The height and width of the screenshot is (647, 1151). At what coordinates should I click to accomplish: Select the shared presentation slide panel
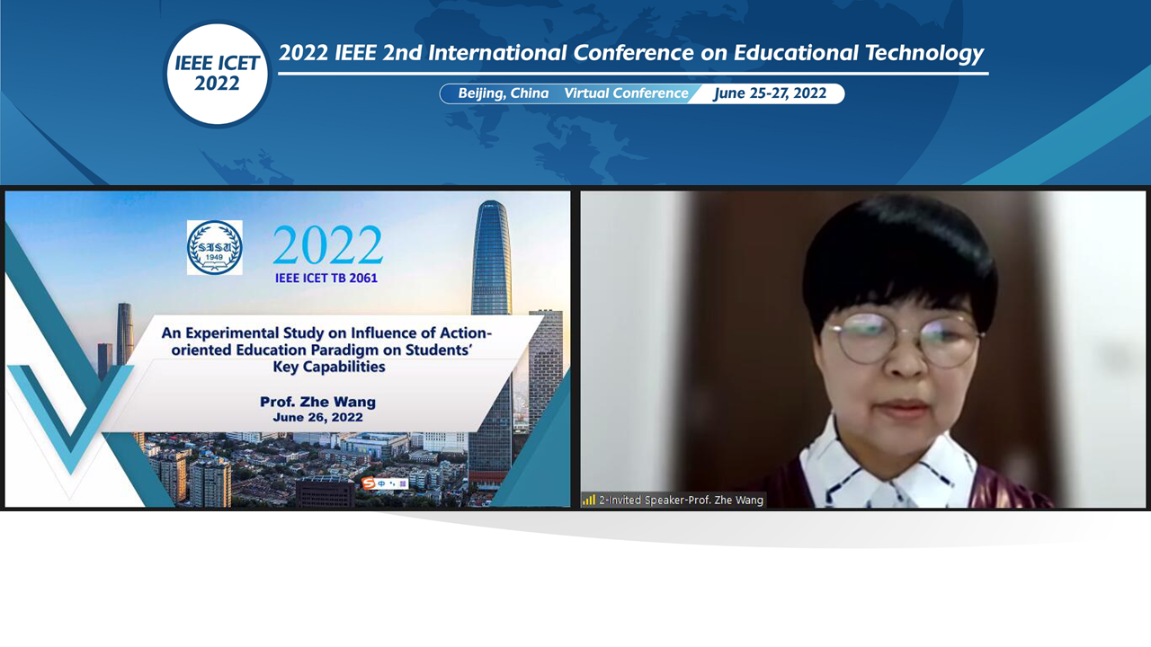(288, 349)
